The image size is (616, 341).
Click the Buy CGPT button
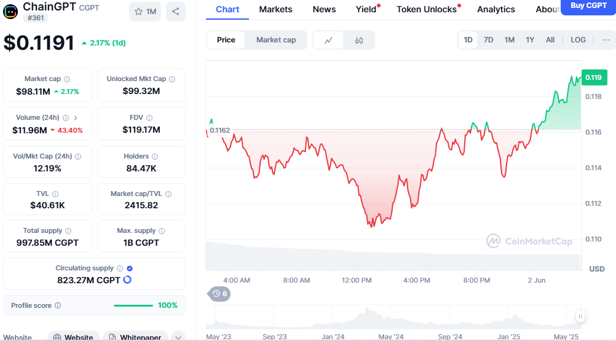(588, 6)
